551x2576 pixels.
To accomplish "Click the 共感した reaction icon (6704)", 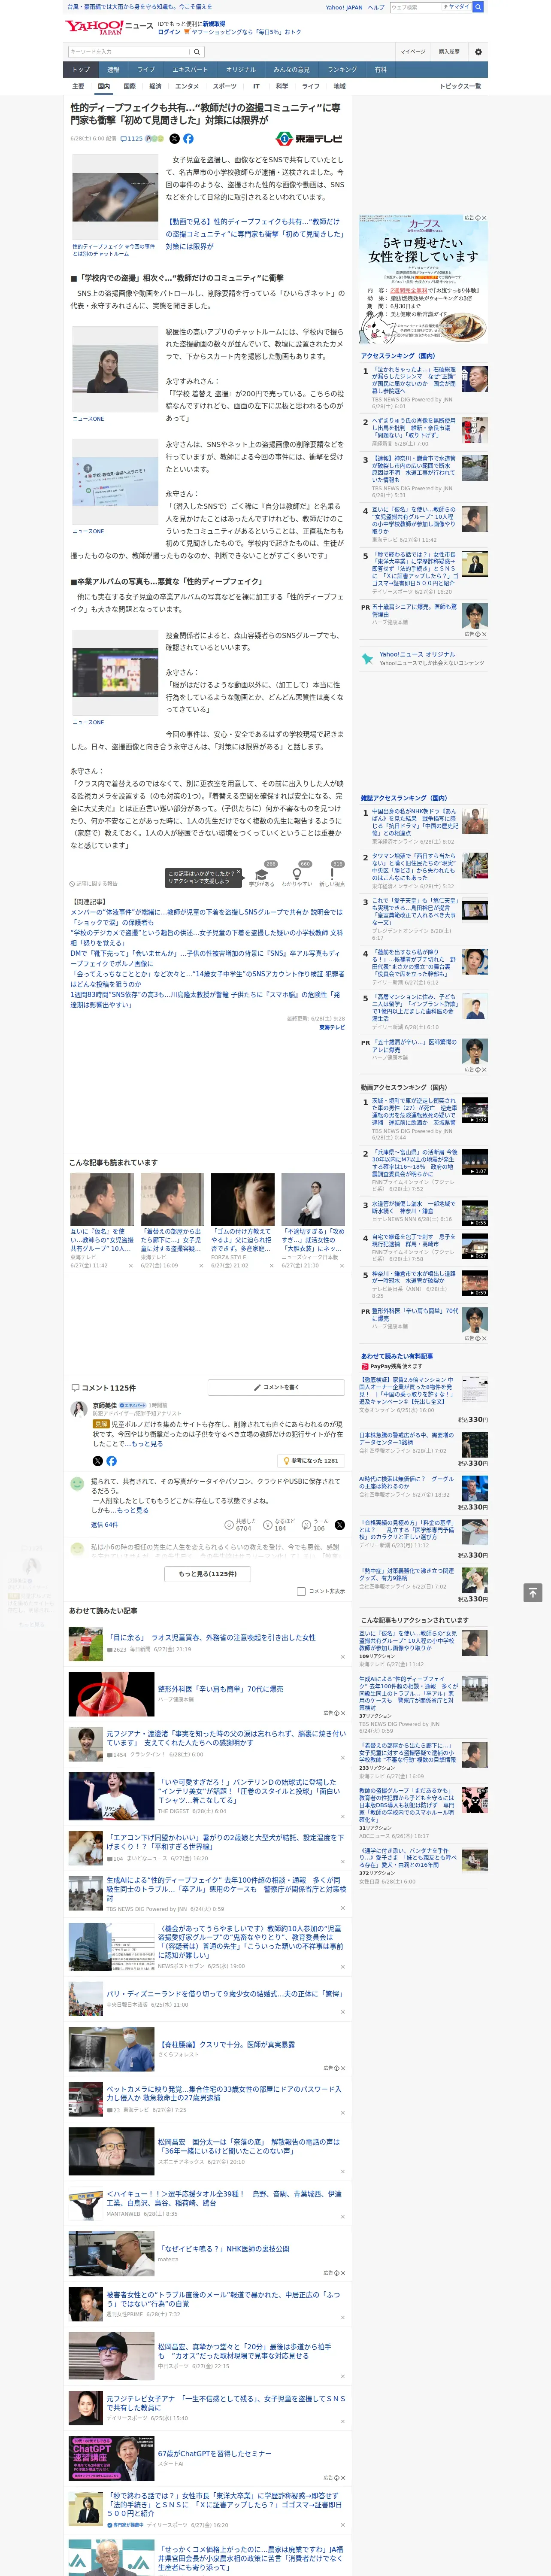I will point(229,1525).
